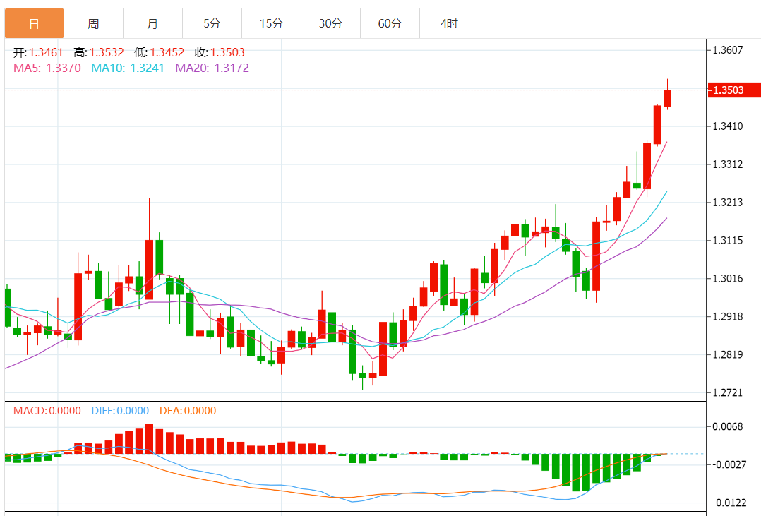
Task: Click the 1.3213 price axis label
Action: [x=728, y=202]
